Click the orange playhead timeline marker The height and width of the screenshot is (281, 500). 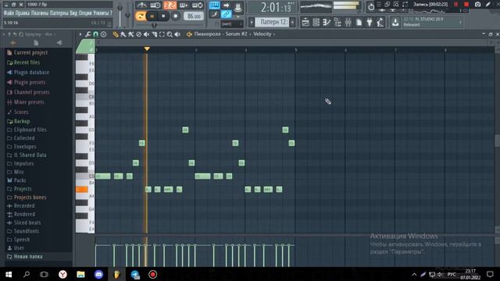147,48
